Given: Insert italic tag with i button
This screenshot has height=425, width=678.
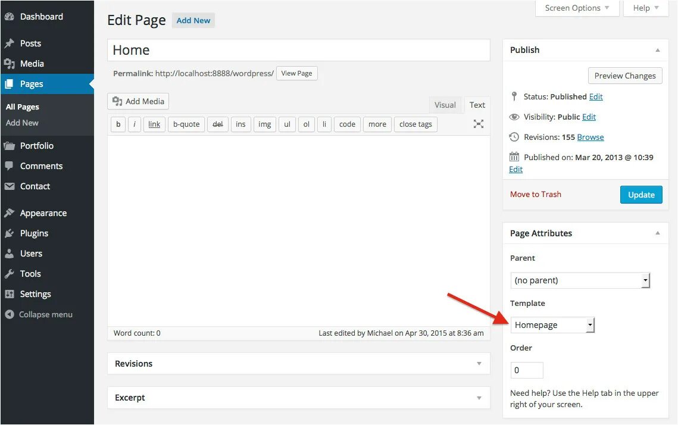Looking at the screenshot, I should (x=135, y=124).
